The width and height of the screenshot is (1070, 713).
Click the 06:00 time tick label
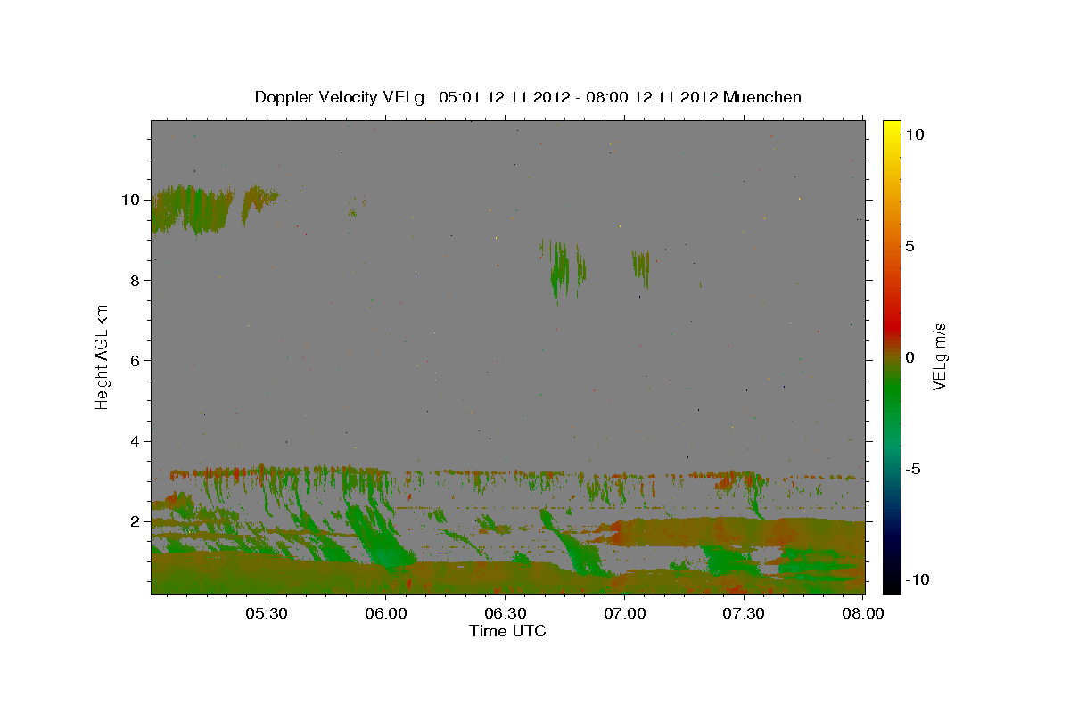tap(387, 613)
